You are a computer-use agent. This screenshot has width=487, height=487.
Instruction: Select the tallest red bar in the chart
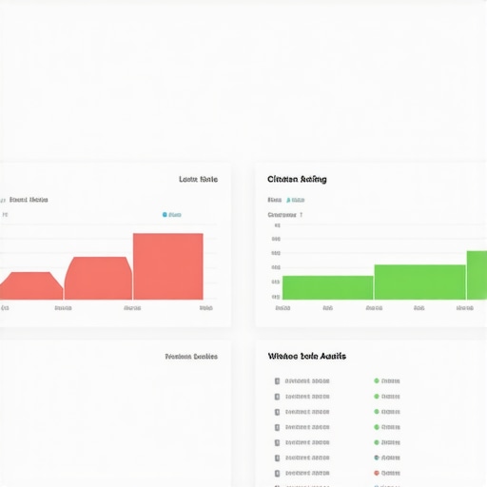tap(168, 266)
